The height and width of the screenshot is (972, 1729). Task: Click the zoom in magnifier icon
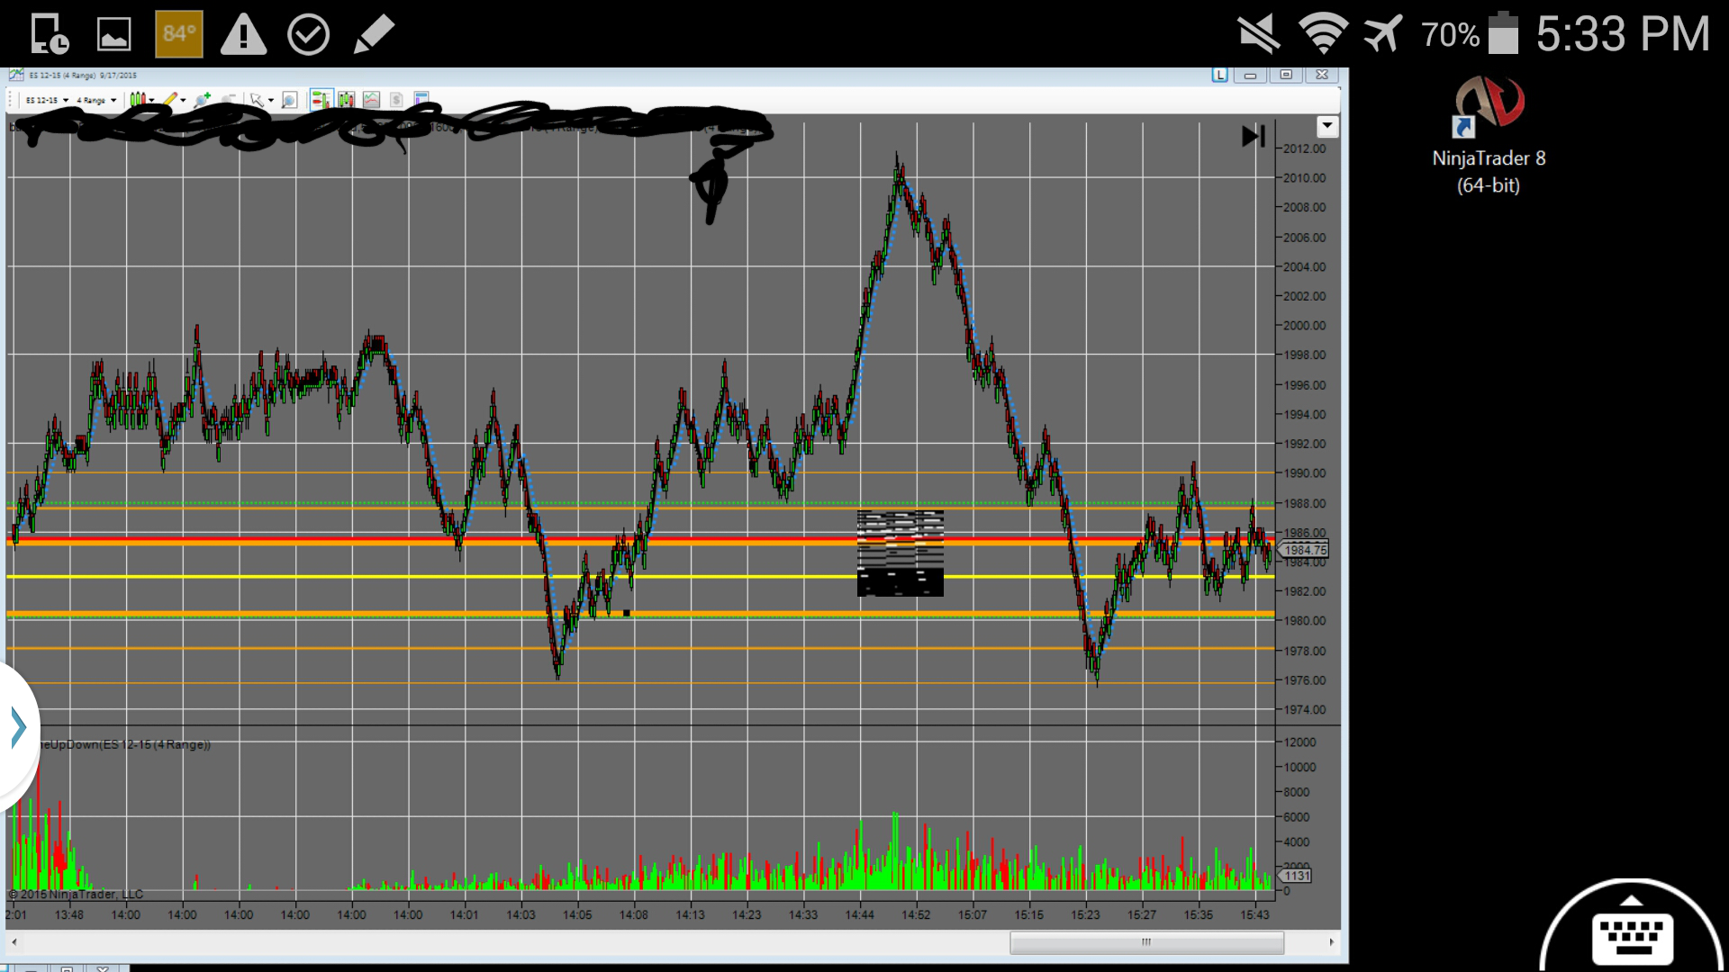(202, 99)
